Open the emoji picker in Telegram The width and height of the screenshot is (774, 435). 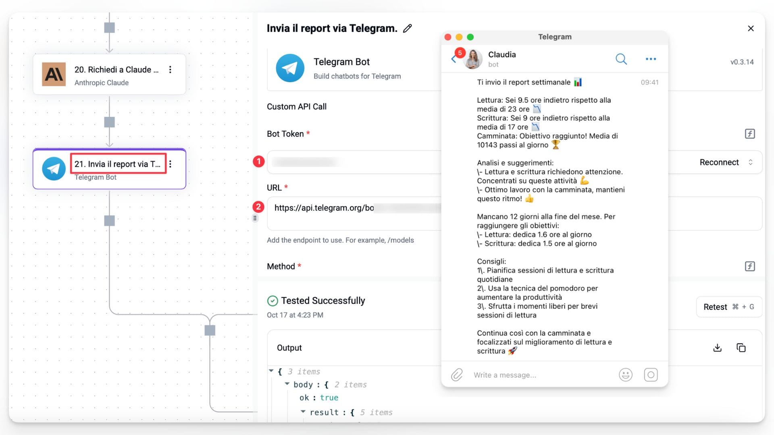pyautogui.click(x=626, y=375)
